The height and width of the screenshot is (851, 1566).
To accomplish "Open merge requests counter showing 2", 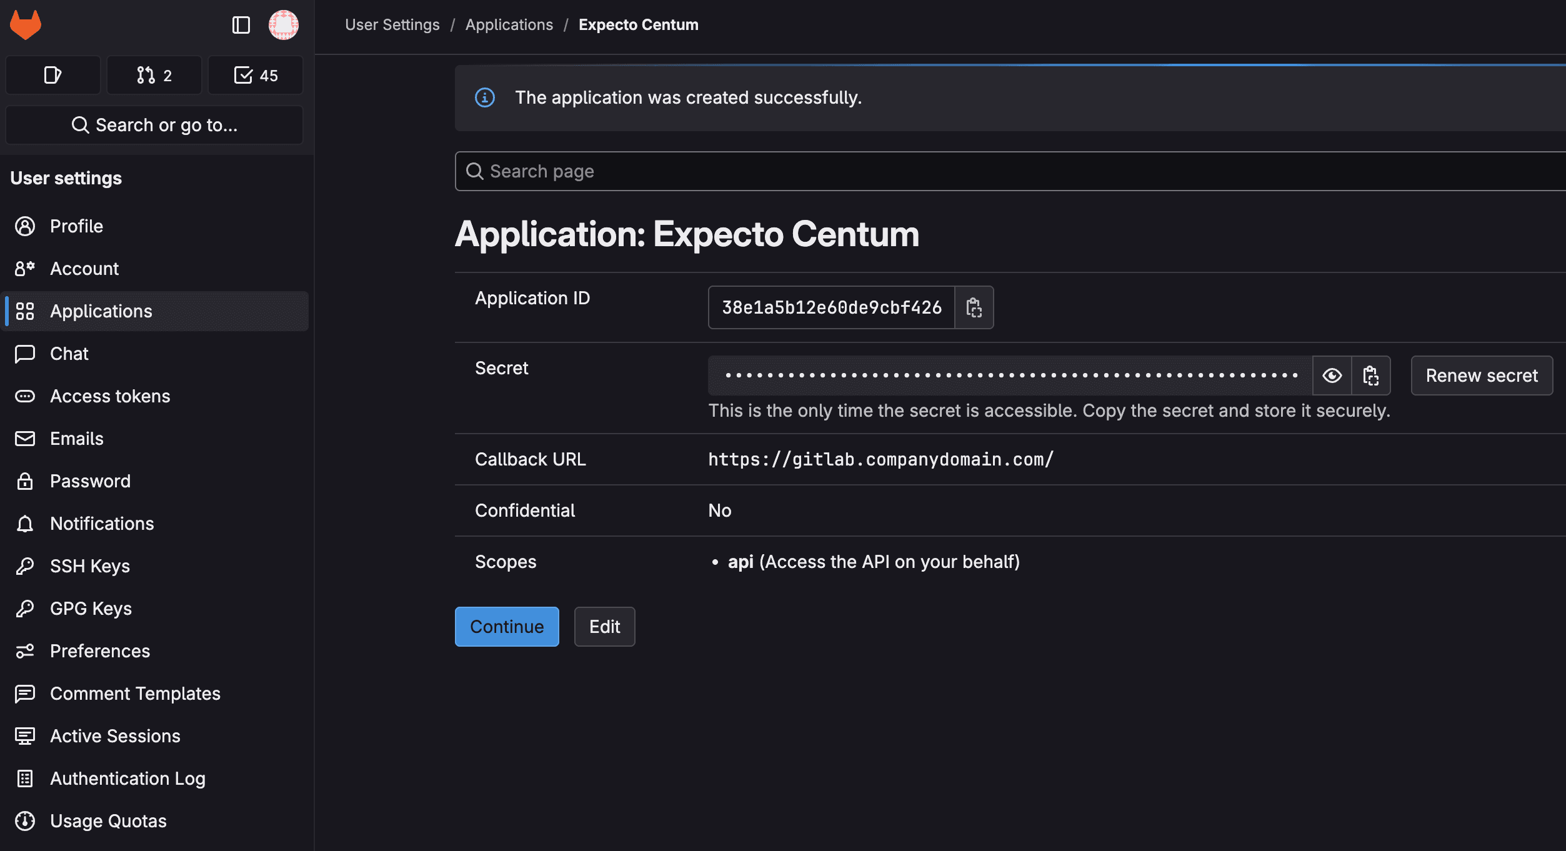I will [154, 75].
